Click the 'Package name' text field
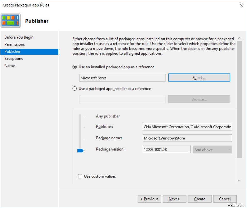This screenshot has height=208, width=247. (x=187, y=138)
